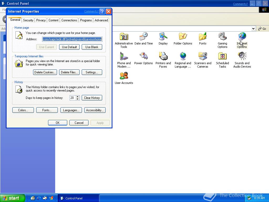Screen dimensions: 269x202
Task: Open Date and Time applet
Action: 143,36
